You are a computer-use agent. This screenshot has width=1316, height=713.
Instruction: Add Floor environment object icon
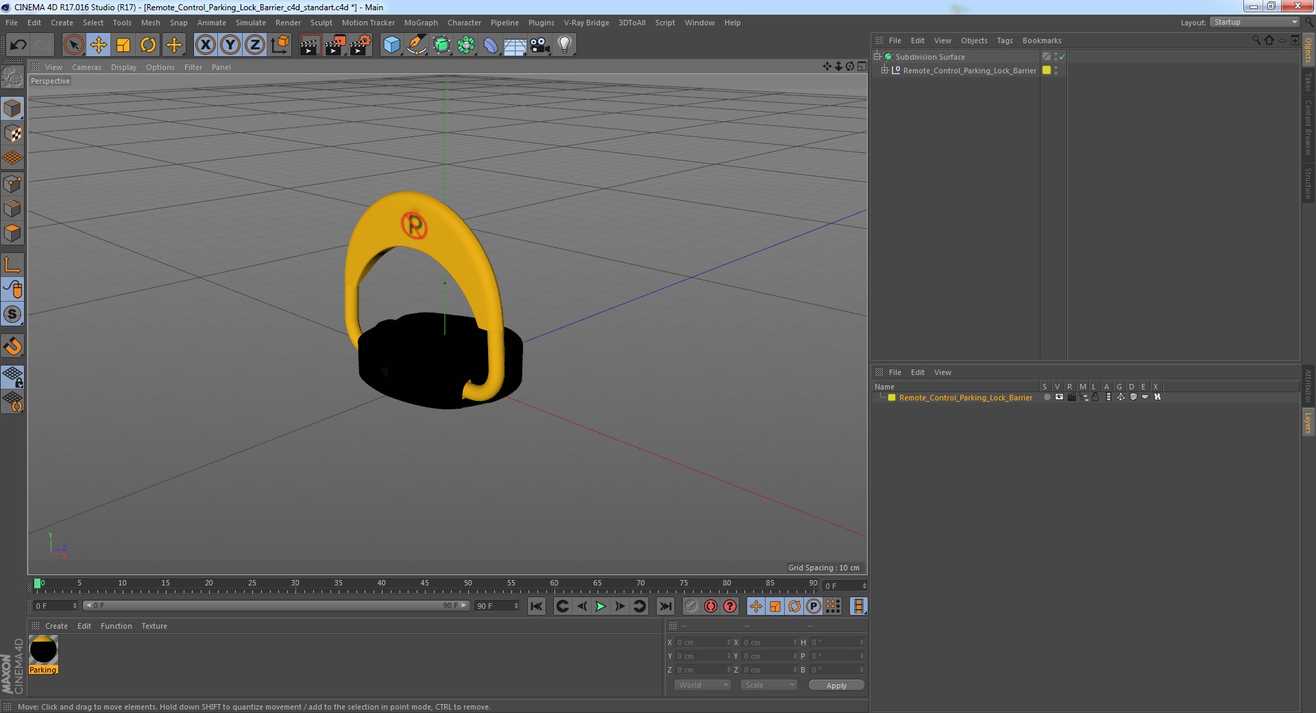click(515, 45)
